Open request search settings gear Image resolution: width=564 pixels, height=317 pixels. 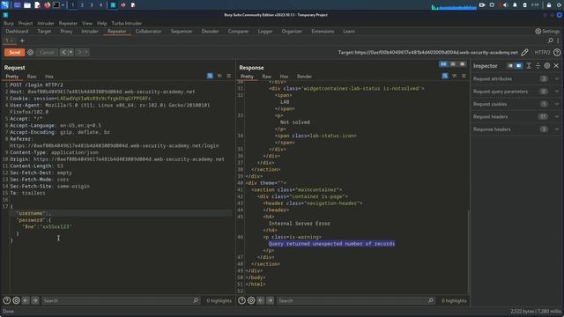[16, 300]
